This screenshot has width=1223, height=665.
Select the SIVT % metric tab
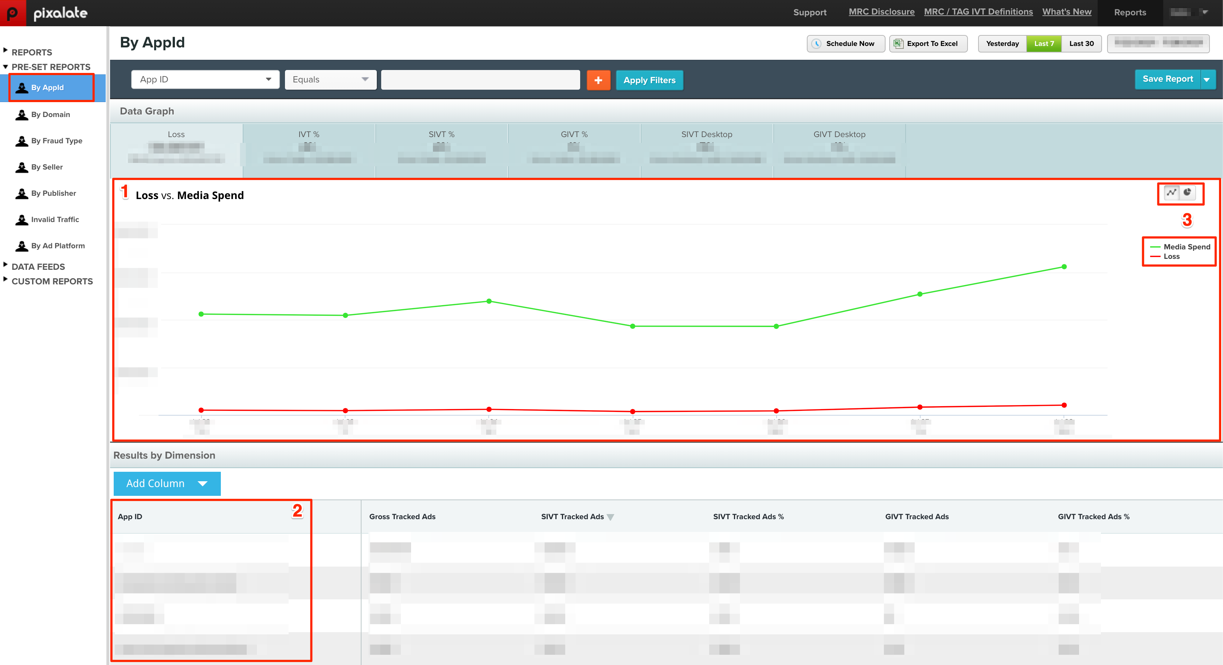tap(442, 150)
